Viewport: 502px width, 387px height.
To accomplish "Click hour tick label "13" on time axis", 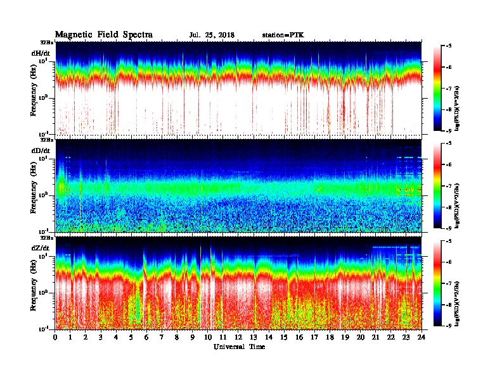I will 254,337.
